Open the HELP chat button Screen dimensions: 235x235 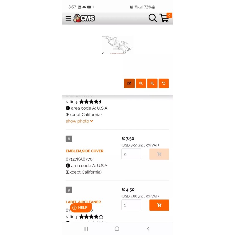pos(81,208)
